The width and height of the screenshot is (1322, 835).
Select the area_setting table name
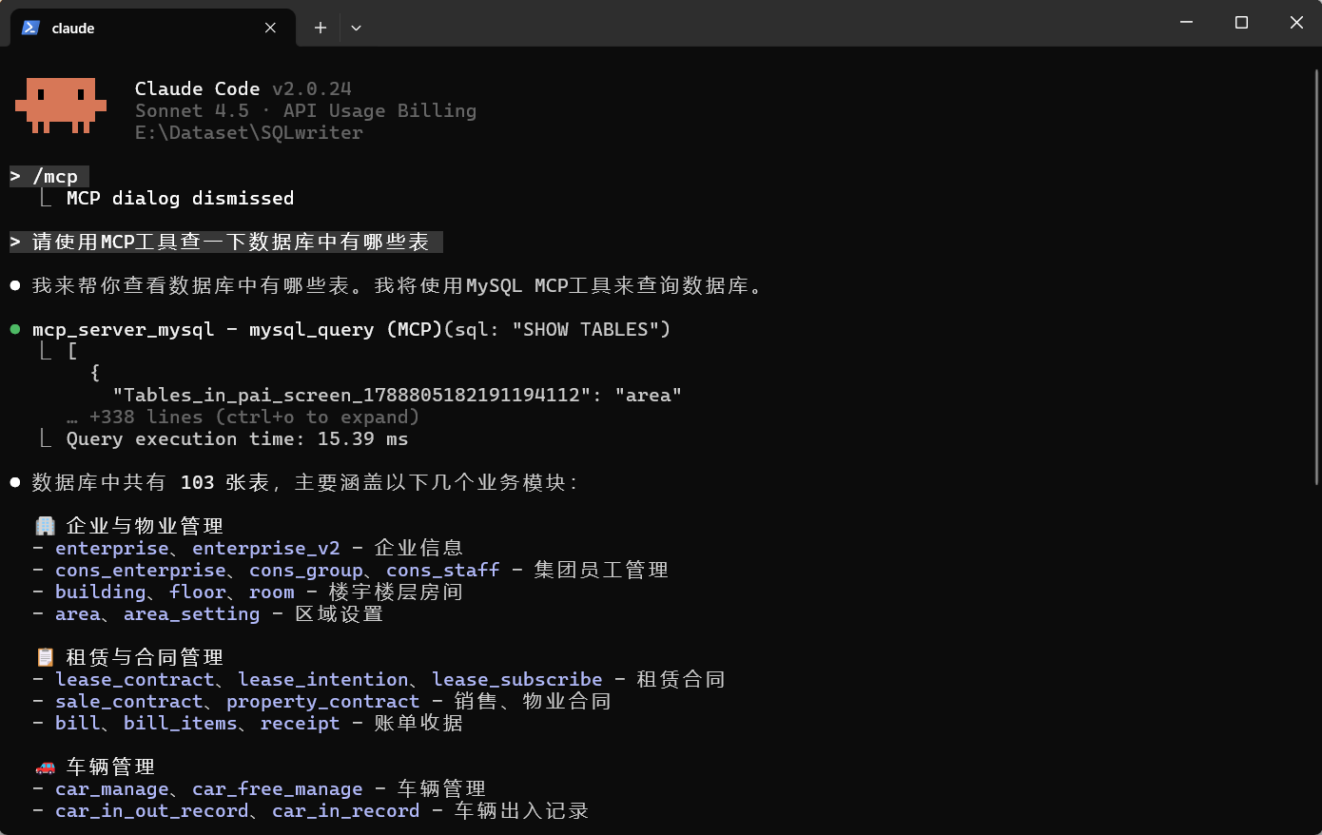(x=191, y=613)
